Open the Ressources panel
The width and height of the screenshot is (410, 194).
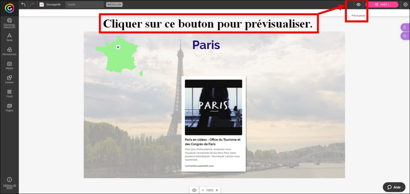(x=9, y=51)
